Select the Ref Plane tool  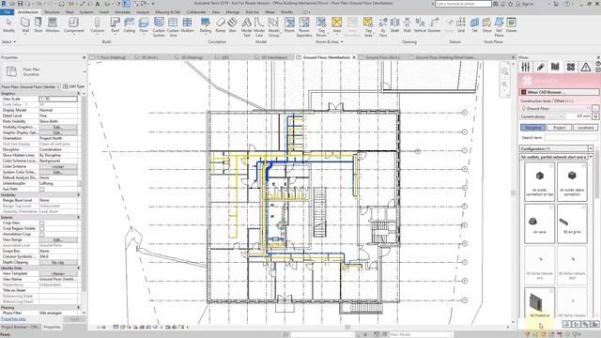coord(499,27)
